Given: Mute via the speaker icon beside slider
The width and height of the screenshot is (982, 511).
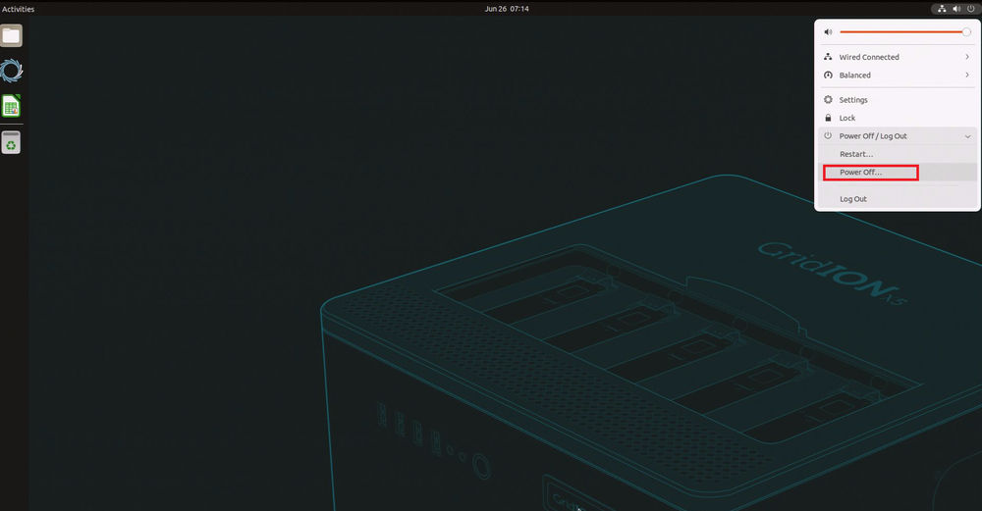Looking at the screenshot, I should (828, 32).
